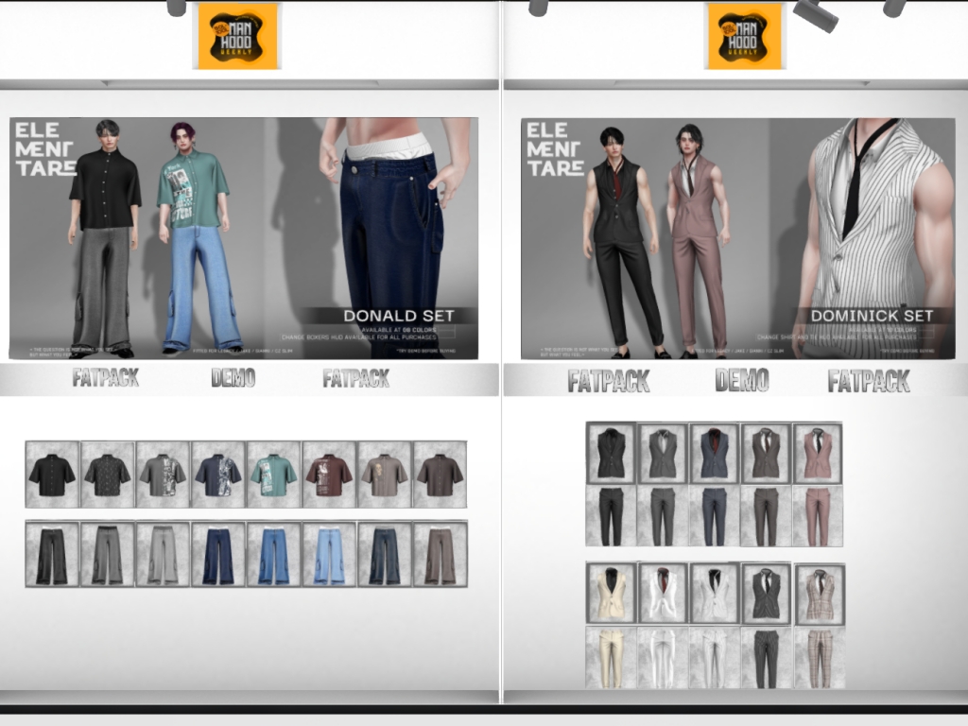Image resolution: width=968 pixels, height=726 pixels.
Task: Select the cream Dominick vest
Action: (612, 594)
